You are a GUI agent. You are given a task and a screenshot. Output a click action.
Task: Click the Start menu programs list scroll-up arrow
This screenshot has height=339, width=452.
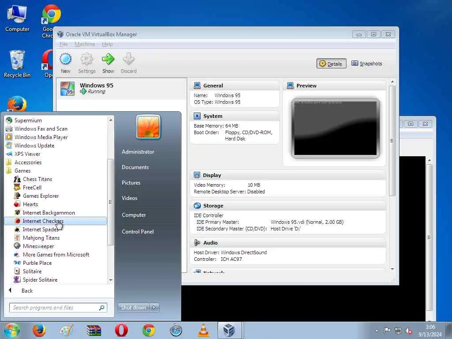(x=111, y=120)
